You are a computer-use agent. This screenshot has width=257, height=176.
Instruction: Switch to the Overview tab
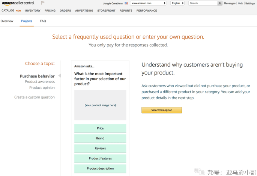point(7,21)
